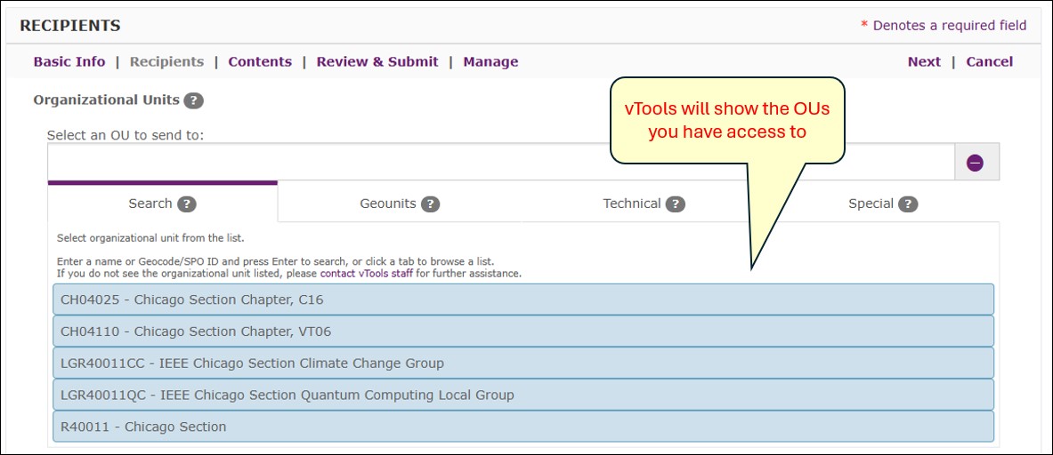
Task: Open the contact vTools staff link
Action: click(x=367, y=274)
